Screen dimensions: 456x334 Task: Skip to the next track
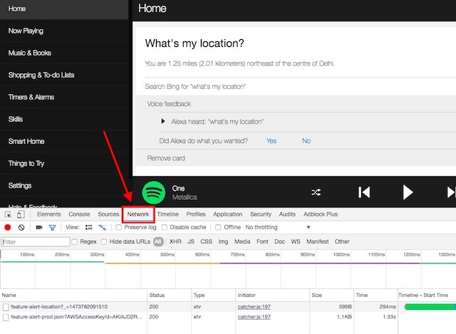pos(451,192)
